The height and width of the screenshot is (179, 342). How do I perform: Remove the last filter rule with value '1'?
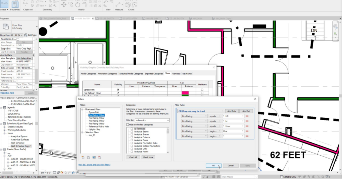coord(247,136)
